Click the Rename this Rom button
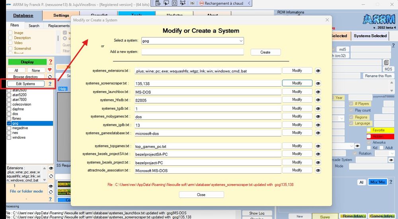The height and width of the screenshot is (219, 398). pos(378,76)
